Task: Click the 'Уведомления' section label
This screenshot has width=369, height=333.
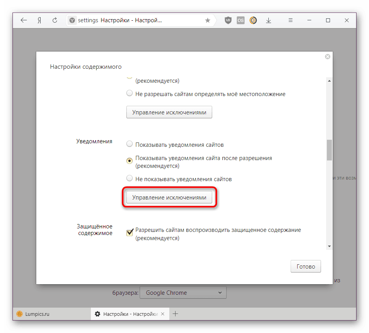Action: tap(94, 141)
